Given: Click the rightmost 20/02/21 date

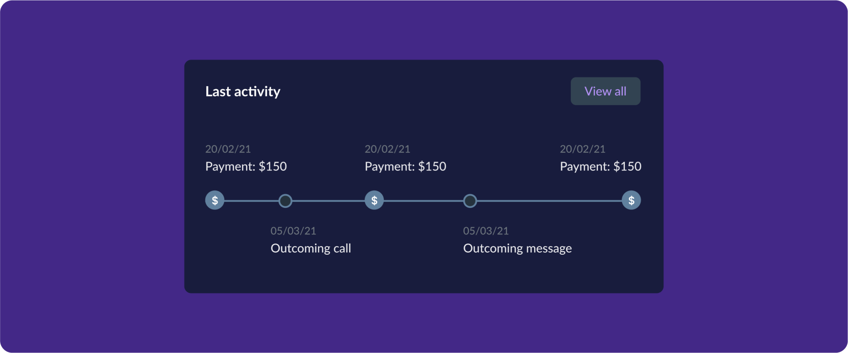Looking at the screenshot, I should (x=583, y=149).
